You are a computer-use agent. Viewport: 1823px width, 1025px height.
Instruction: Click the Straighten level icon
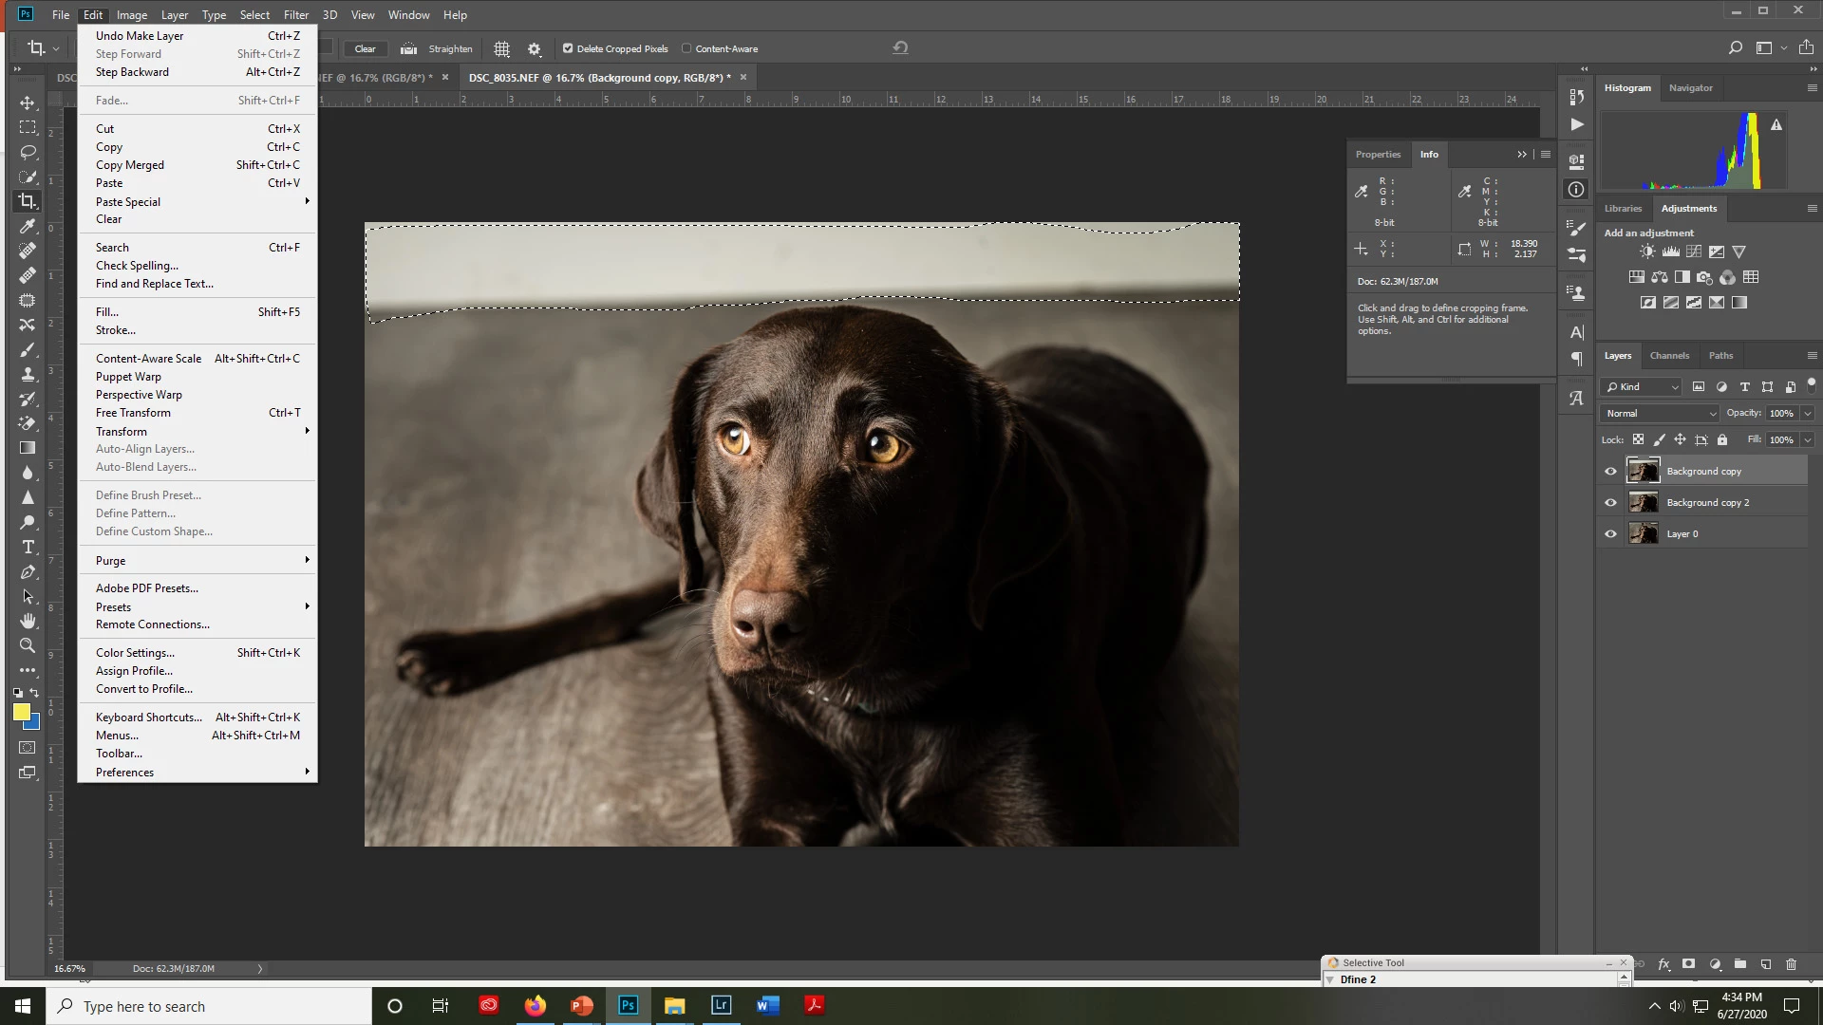[x=408, y=48]
